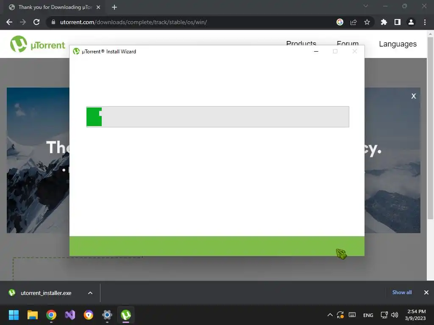The width and height of the screenshot is (434, 325).
Task: Open Chrome tab search chevron
Action: (366, 6)
